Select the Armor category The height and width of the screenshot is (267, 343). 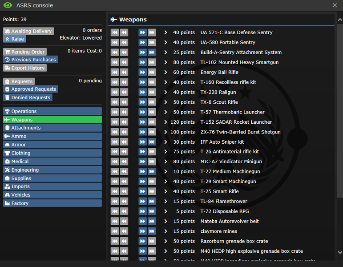click(52, 145)
